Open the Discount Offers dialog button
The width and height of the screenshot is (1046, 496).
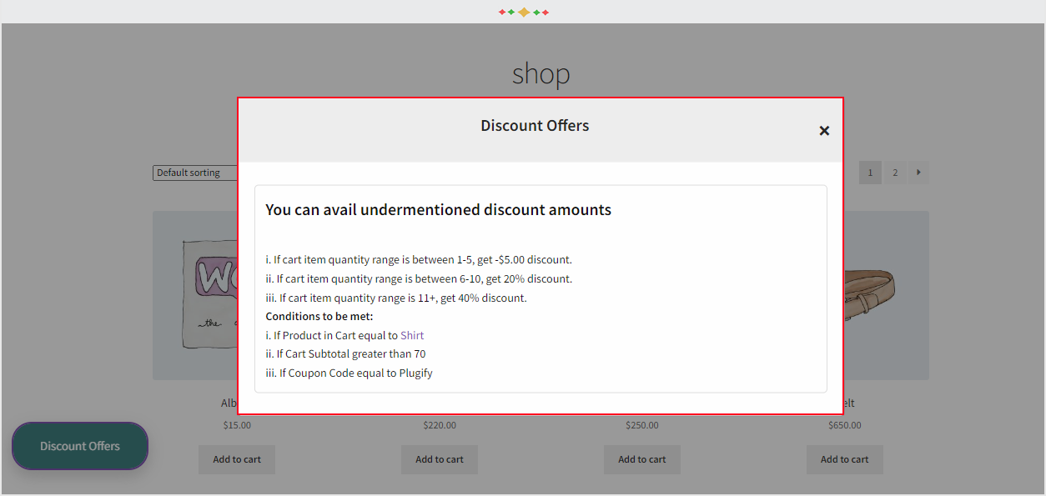[x=79, y=445]
